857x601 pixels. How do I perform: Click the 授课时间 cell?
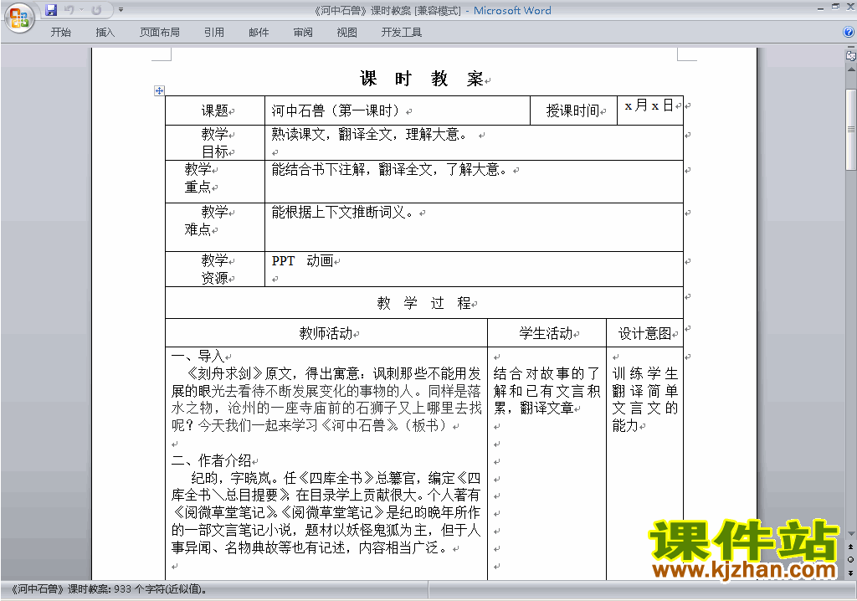tap(572, 111)
